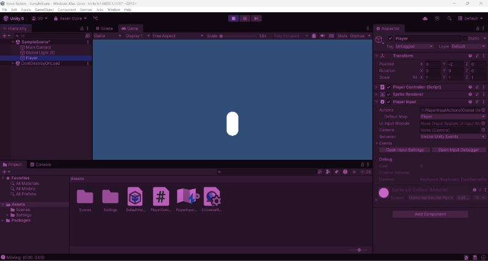Expand the Events foldout in Player Input
This screenshot has height=261, width=488.
378,143
